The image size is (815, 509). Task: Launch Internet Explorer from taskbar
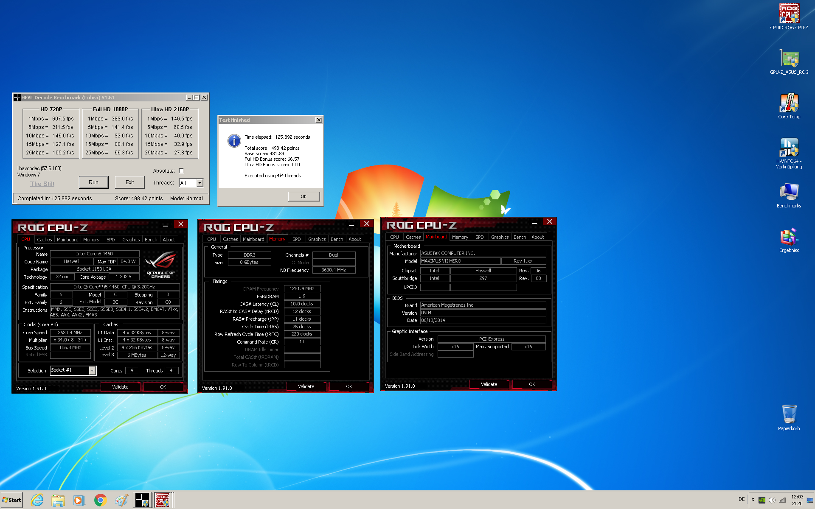(37, 500)
